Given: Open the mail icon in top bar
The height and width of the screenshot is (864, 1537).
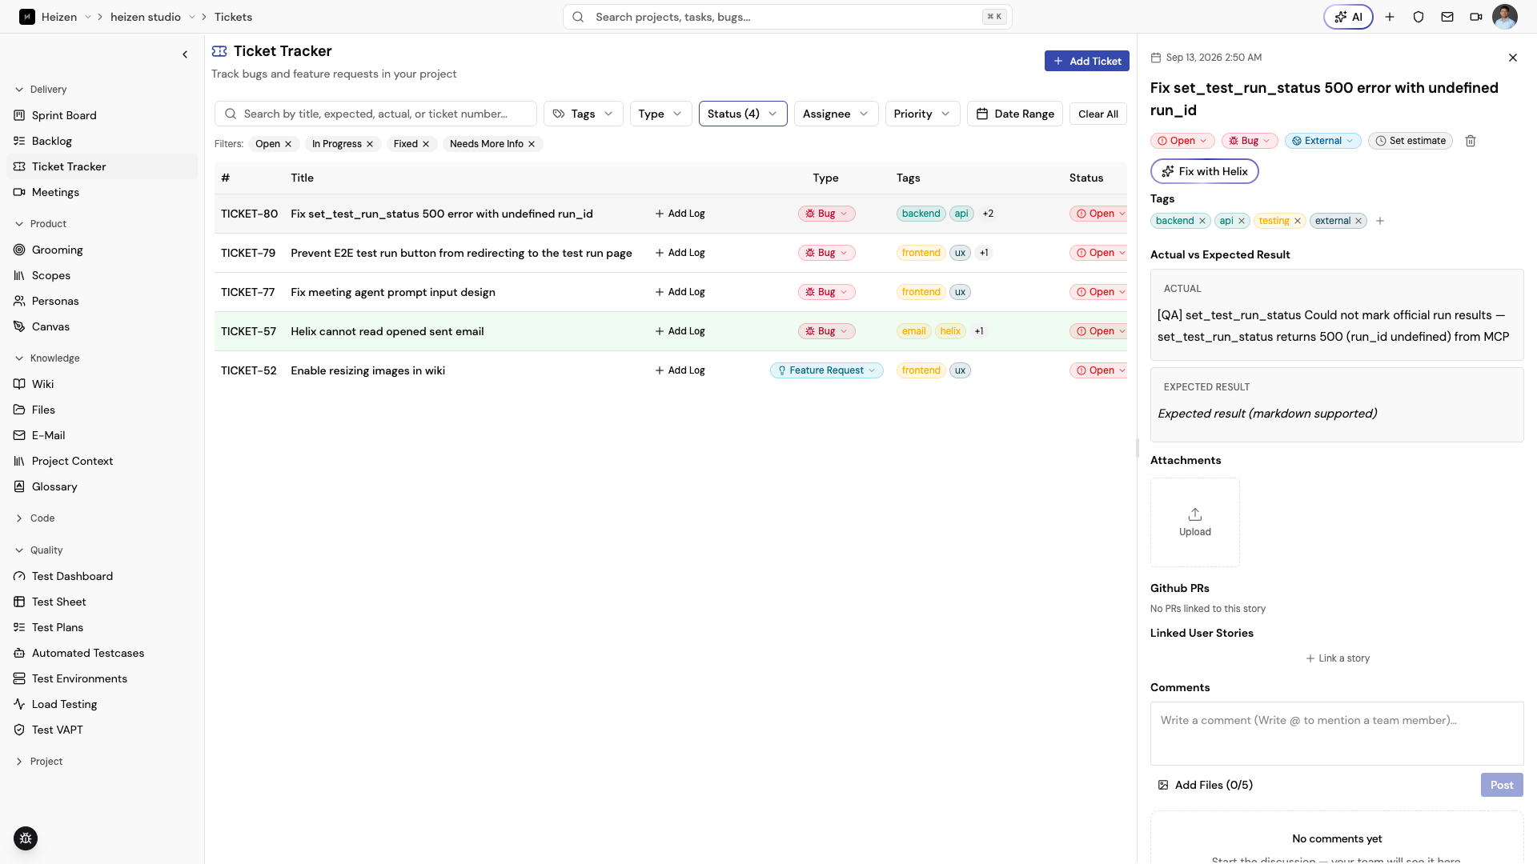Looking at the screenshot, I should click(1447, 17).
